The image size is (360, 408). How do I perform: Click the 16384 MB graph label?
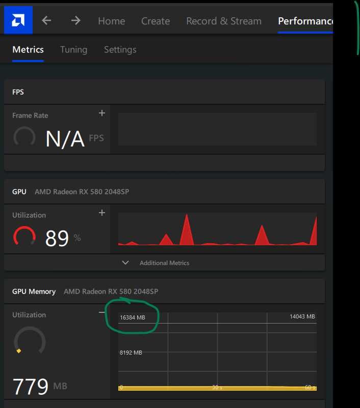coord(133,317)
